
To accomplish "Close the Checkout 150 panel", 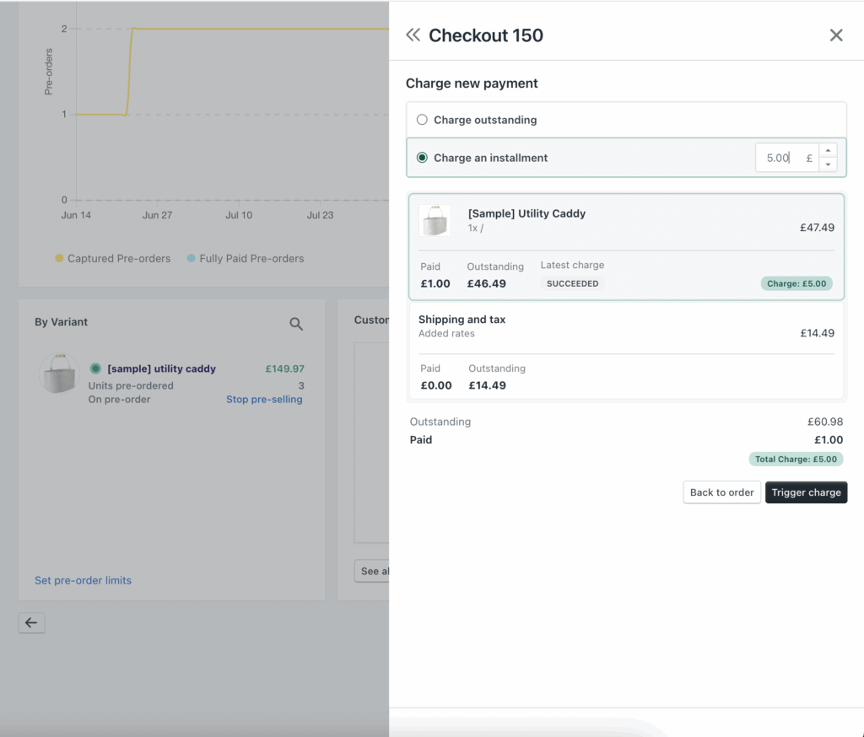I will pos(835,35).
